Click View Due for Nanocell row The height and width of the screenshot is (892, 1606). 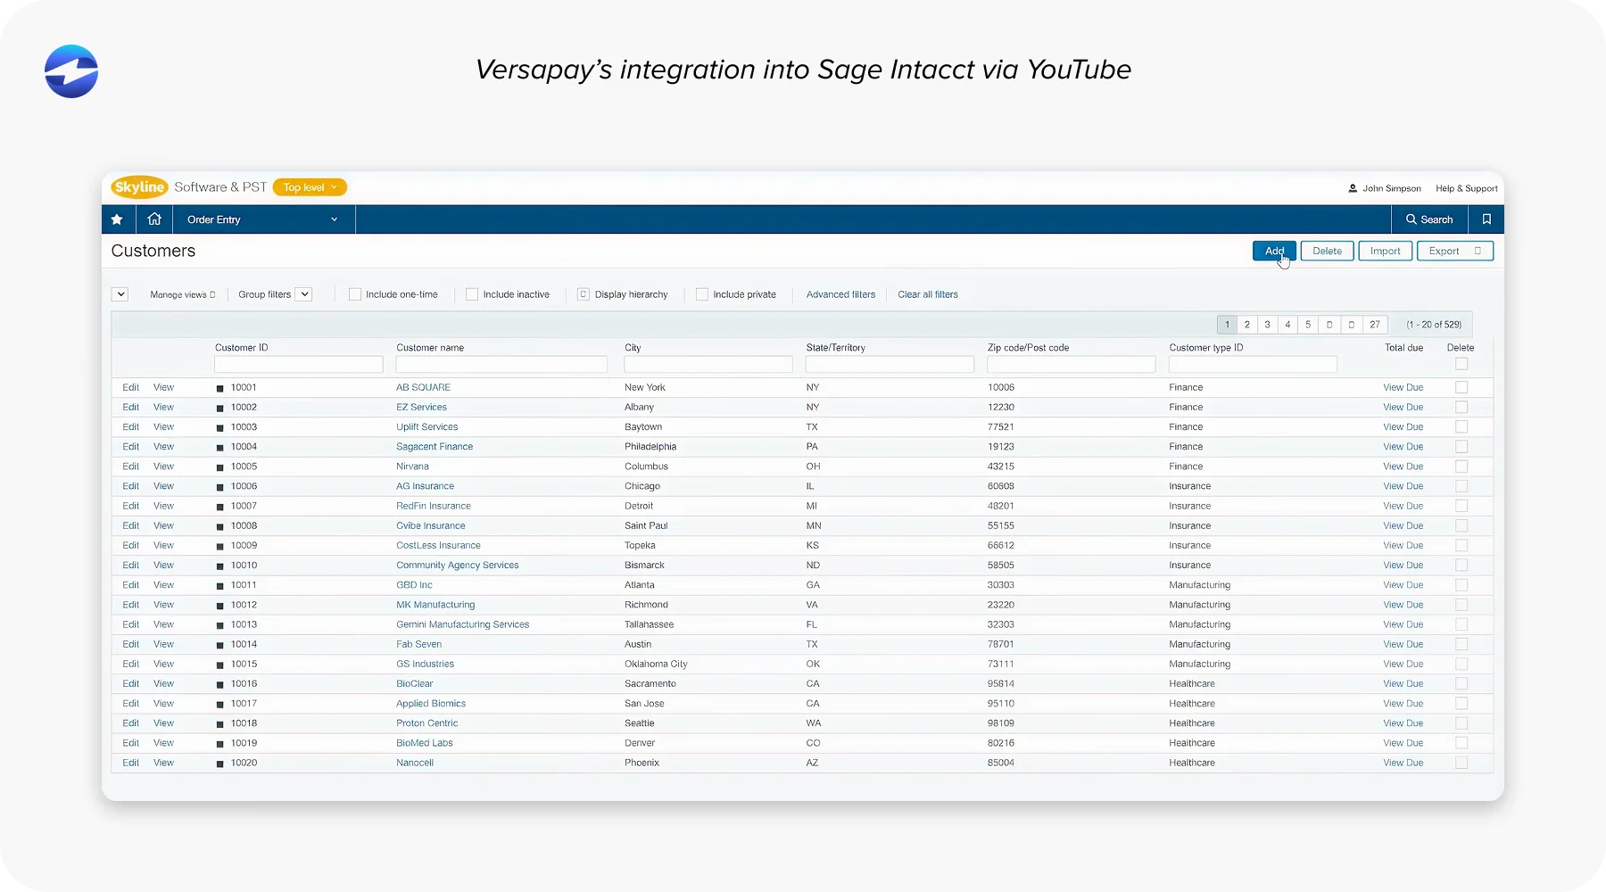(1403, 763)
